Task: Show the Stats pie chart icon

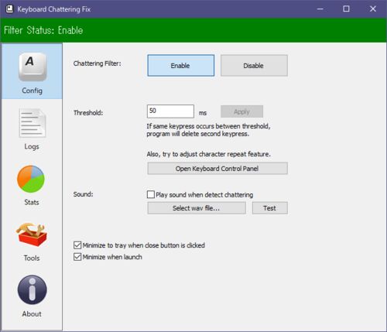Action: point(31,179)
